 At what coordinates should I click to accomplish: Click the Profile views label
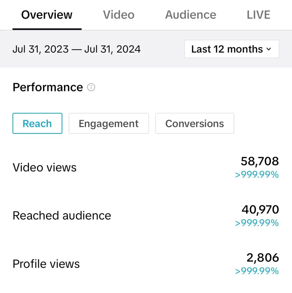46,264
